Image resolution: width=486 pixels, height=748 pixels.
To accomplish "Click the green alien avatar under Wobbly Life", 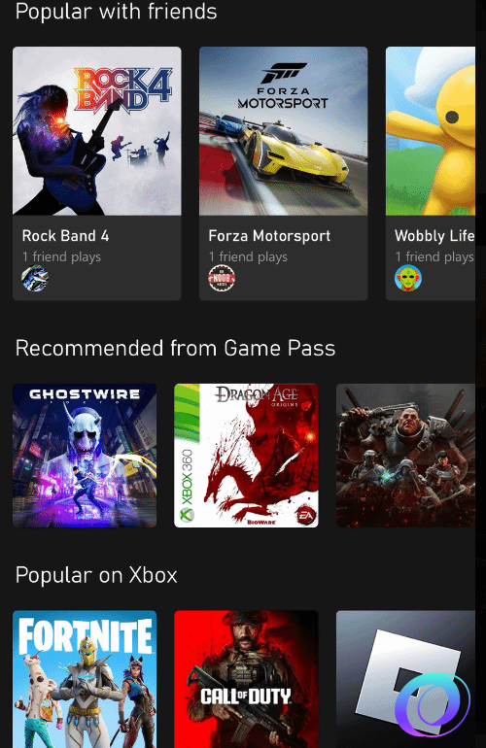I will (x=408, y=278).
